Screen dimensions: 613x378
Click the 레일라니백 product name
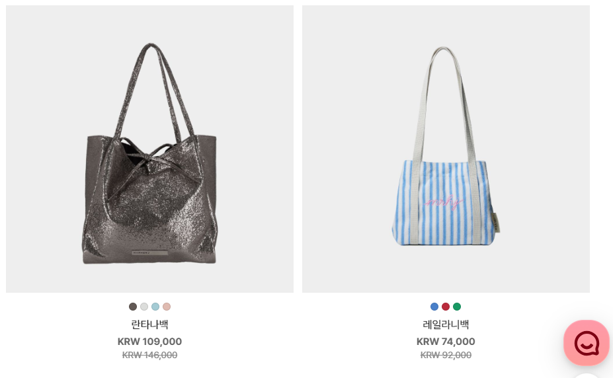pos(446,324)
